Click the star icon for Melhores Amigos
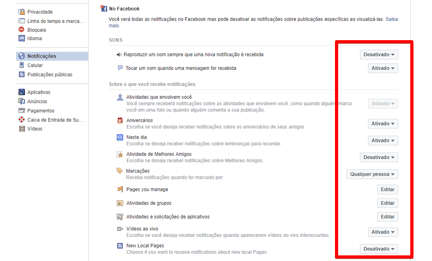The height and width of the screenshot is (261, 432). point(120,154)
